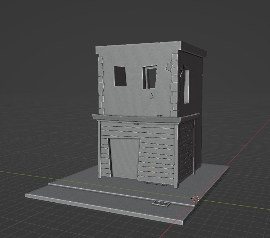270x238 pixels.
Task: Select the right corner quoin stones
Action: (x=174, y=85)
